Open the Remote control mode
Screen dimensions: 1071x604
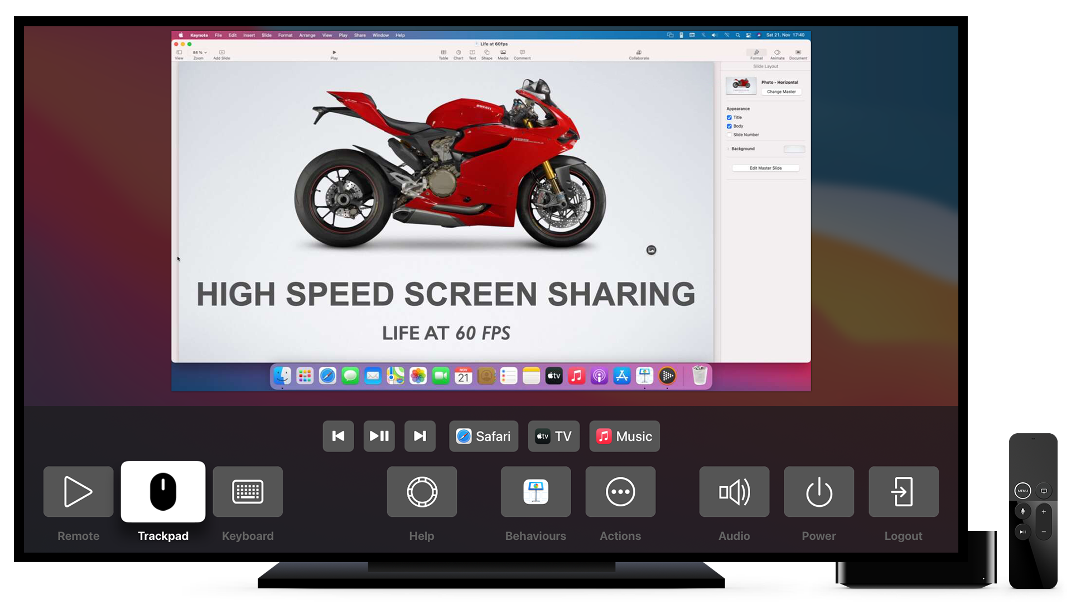(78, 492)
